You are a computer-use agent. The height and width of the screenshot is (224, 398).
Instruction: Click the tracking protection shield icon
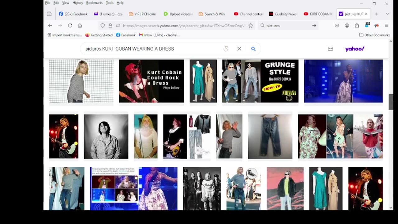click(x=103, y=26)
